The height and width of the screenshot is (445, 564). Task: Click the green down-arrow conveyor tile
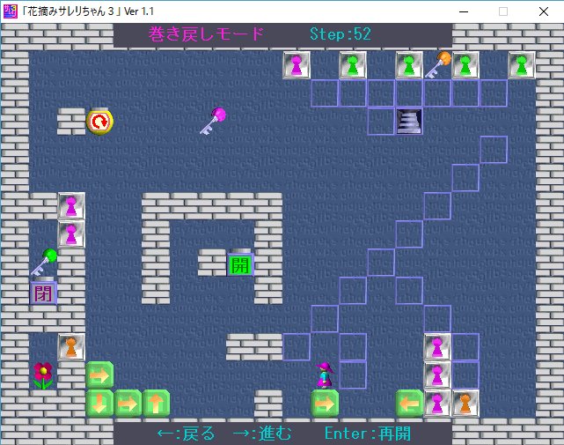pos(99,403)
